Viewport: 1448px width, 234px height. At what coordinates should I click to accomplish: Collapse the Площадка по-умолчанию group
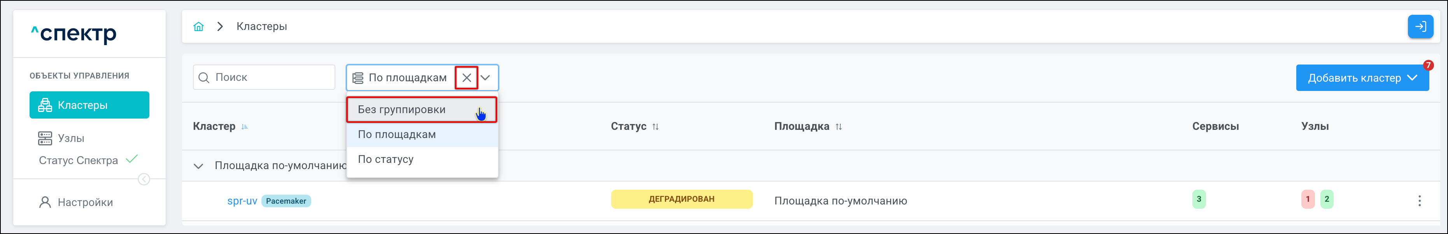198,166
